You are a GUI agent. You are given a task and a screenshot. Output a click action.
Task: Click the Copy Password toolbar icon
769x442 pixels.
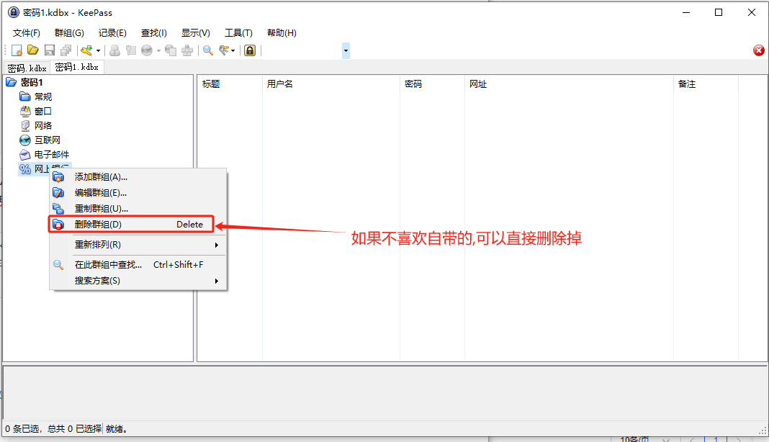tap(130, 50)
